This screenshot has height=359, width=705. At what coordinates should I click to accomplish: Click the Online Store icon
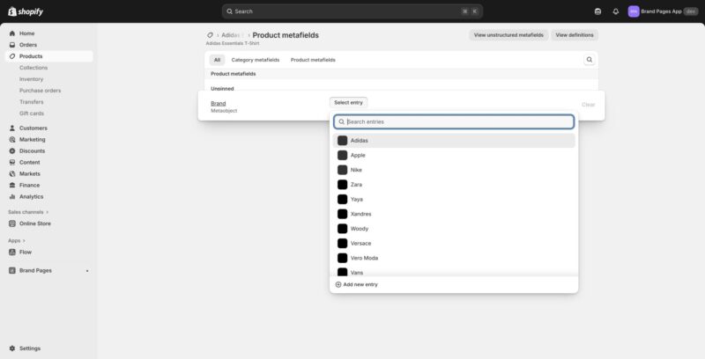point(12,223)
